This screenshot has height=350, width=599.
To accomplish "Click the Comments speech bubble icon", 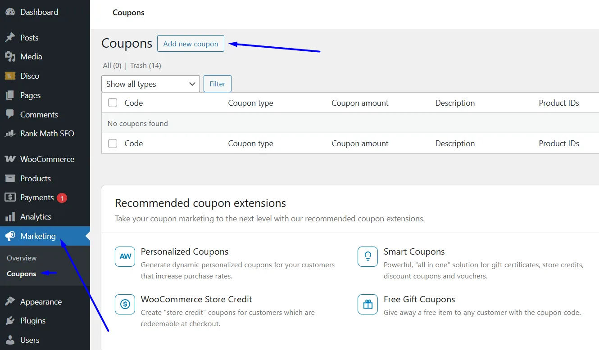I will pyautogui.click(x=10, y=115).
